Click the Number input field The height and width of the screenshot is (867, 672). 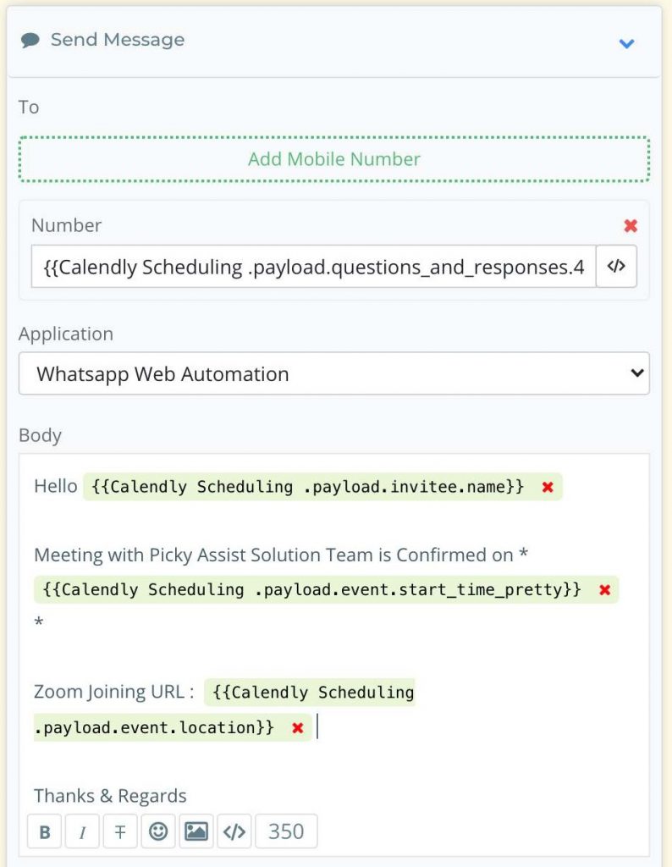313,267
